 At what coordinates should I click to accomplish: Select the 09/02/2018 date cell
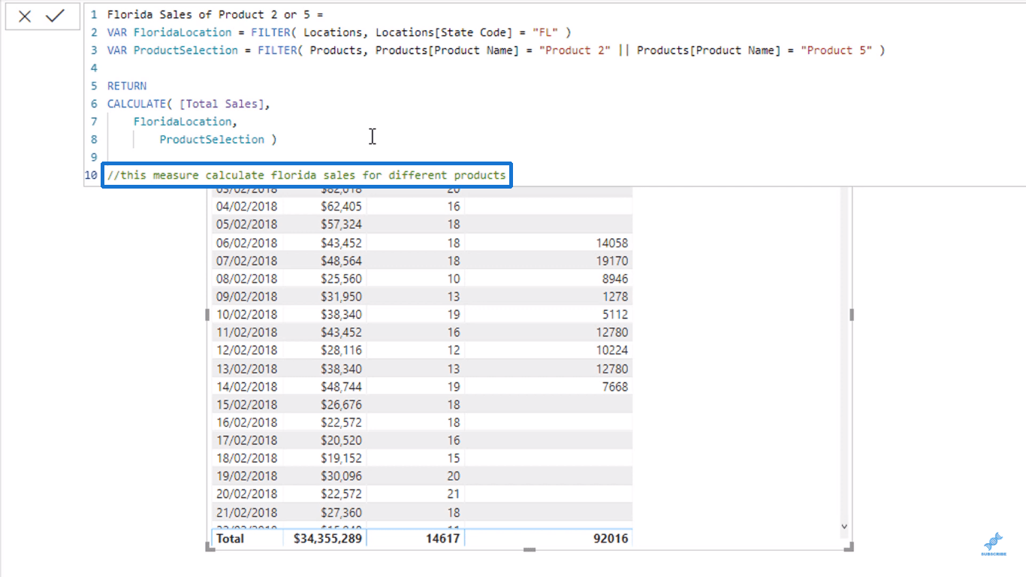coord(246,297)
